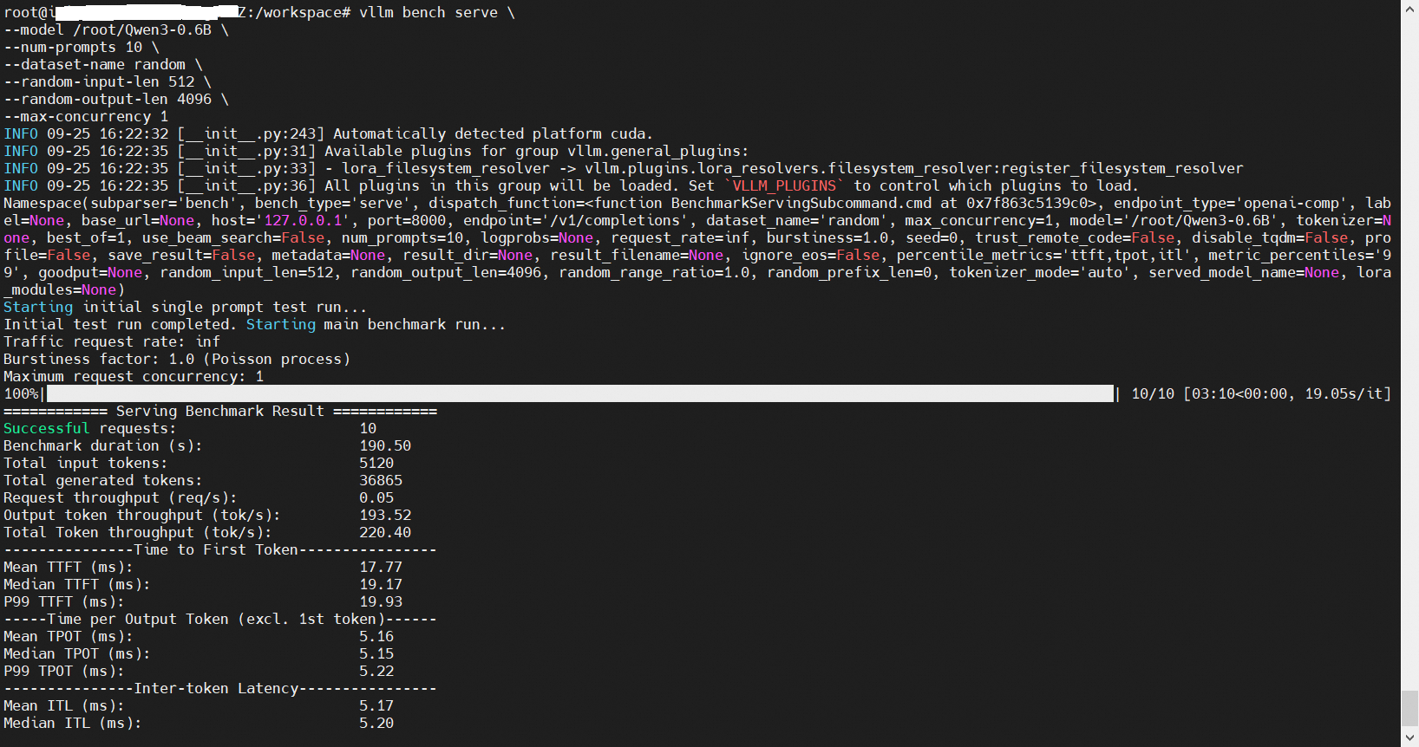Click the 'Median ITL (ms):' label

(72, 724)
